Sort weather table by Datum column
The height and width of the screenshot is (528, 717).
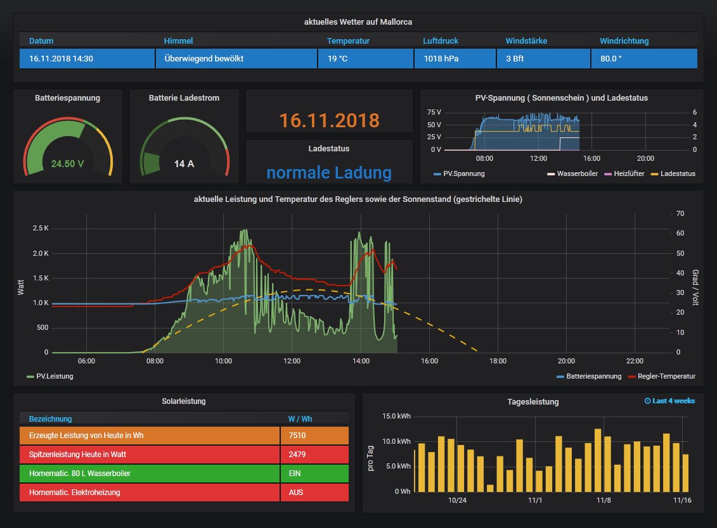pos(41,41)
